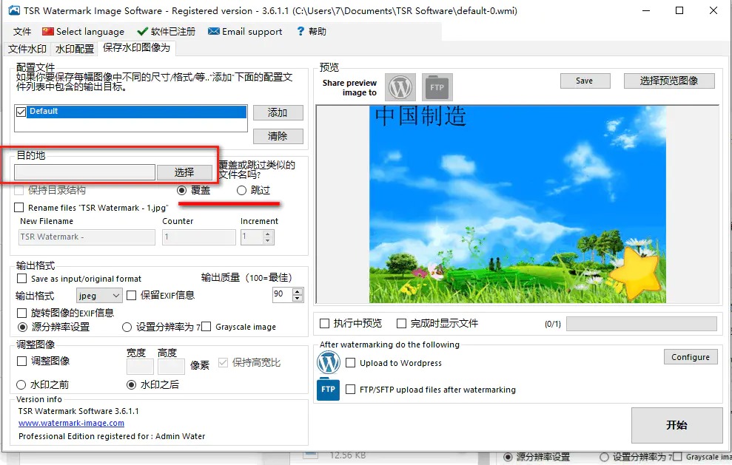Screen dimensions: 732x465
Task: Click the 目的地 destination path field
Action: (84, 172)
